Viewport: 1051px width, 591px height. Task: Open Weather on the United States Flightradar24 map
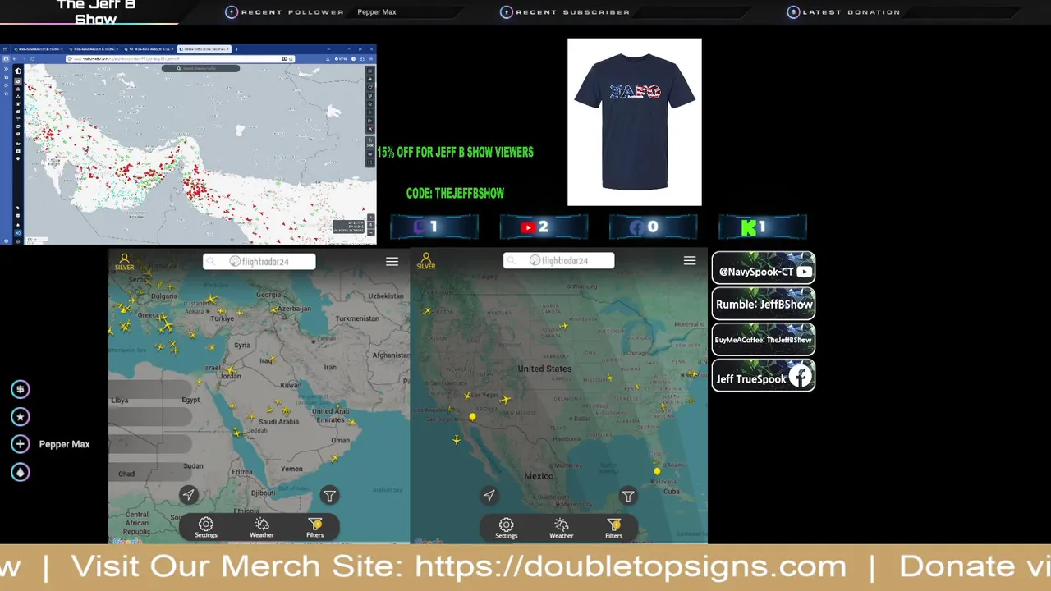tap(562, 528)
